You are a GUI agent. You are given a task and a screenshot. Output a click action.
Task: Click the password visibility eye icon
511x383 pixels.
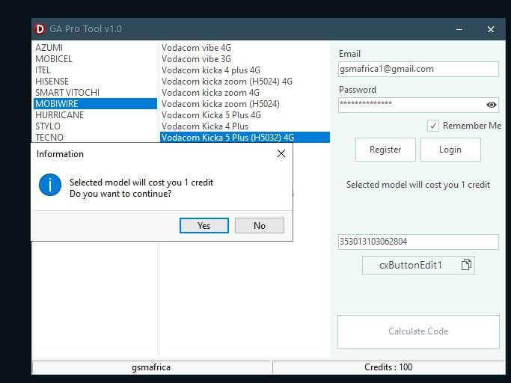pos(491,105)
